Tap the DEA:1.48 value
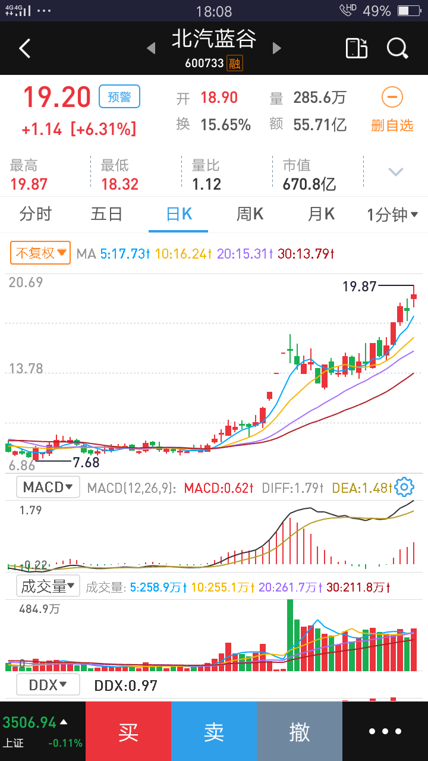The height and width of the screenshot is (761, 428). [x=361, y=488]
